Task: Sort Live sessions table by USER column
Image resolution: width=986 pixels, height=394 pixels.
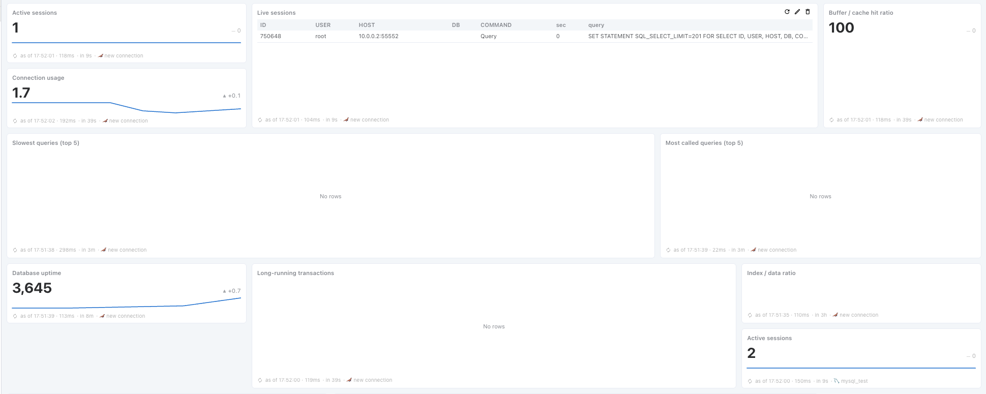Action: point(323,25)
